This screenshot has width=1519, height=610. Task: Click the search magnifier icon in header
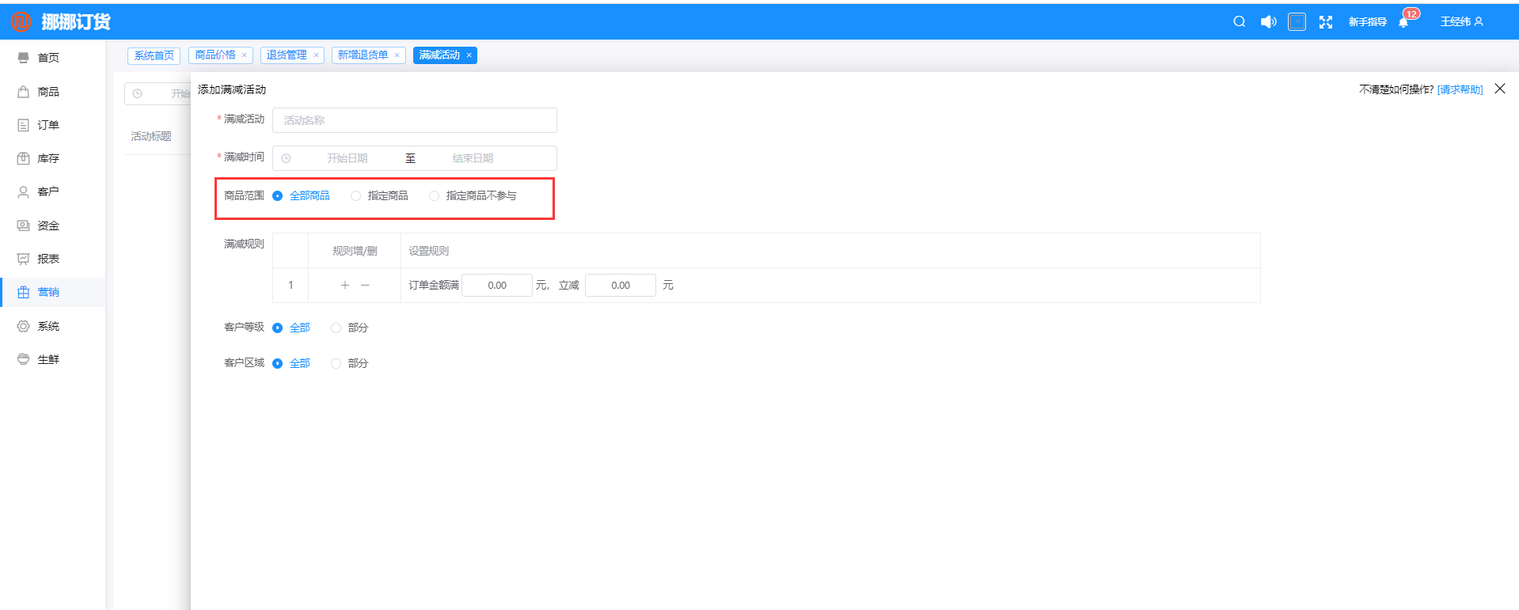coord(1239,22)
